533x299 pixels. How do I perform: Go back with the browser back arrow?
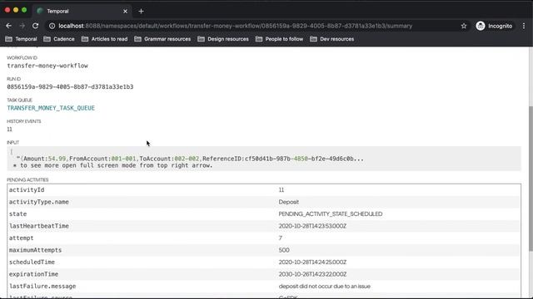(x=9, y=26)
